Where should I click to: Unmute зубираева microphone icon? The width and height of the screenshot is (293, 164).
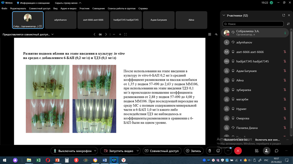(285, 90)
